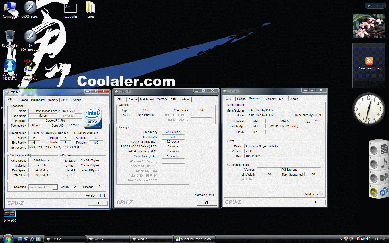Image resolution: width=389 pixels, height=243 pixels.
Task: Open Cache tab in right CPU-Z window
Action: [x=241, y=99]
